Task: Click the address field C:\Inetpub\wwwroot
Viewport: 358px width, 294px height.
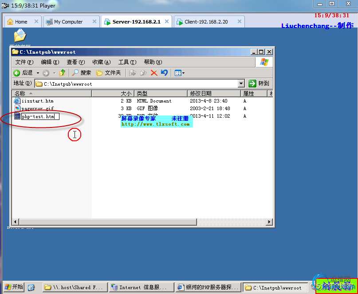Action: (x=136, y=84)
